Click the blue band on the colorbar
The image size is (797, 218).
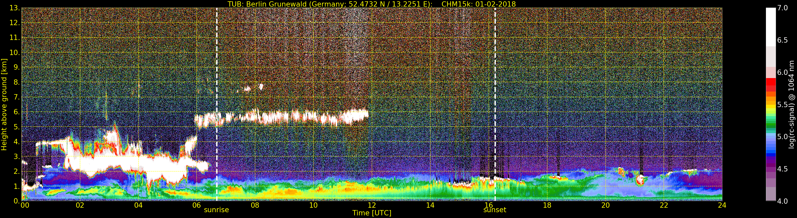click(x=771, y=145)
